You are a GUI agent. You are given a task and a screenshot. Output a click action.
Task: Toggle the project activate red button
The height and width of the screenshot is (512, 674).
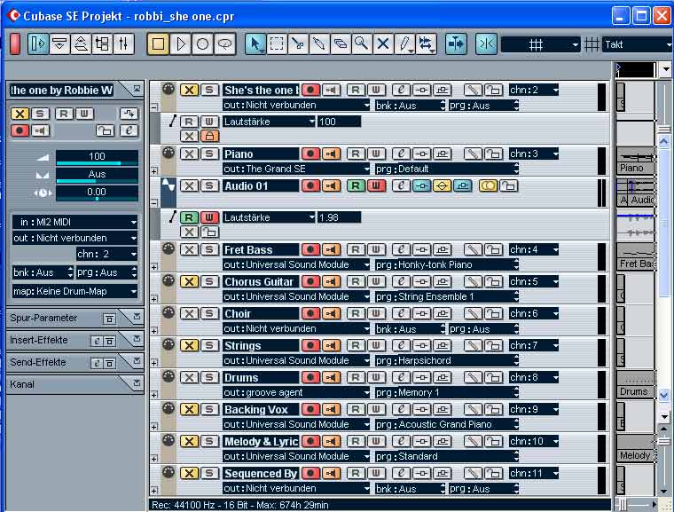tap(15, 43)
